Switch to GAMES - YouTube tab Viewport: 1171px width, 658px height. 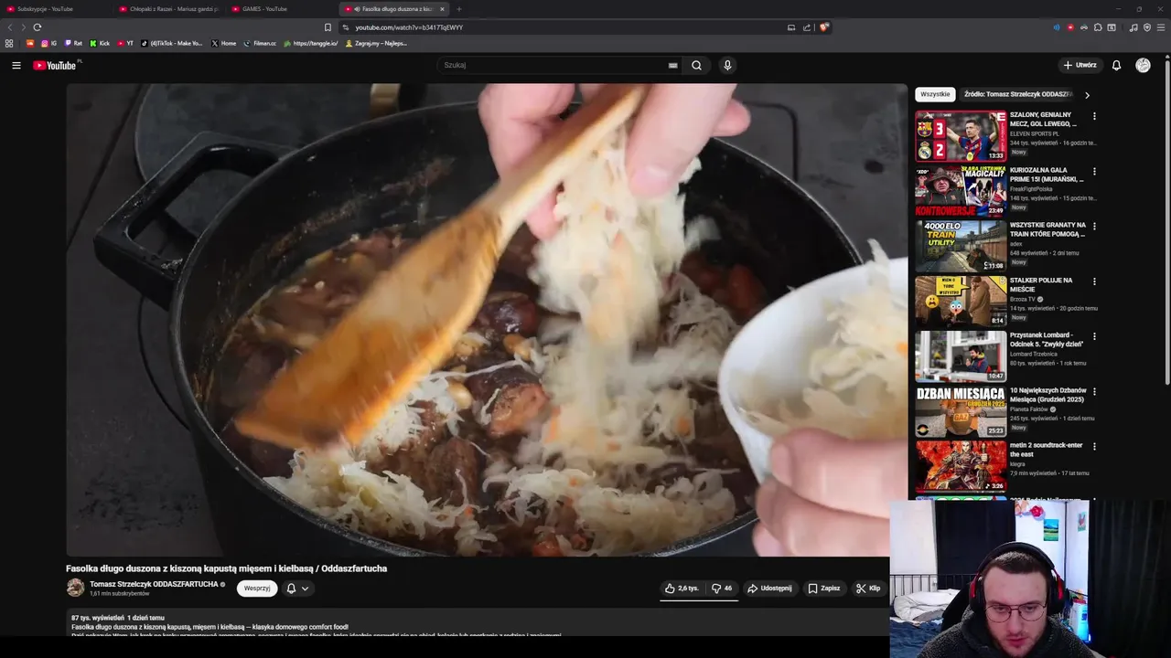point(282,9)
